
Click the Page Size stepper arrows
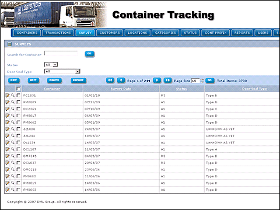202,80
